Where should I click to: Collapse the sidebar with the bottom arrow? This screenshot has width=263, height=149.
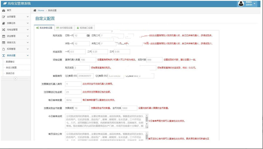[x=15, y=79]
